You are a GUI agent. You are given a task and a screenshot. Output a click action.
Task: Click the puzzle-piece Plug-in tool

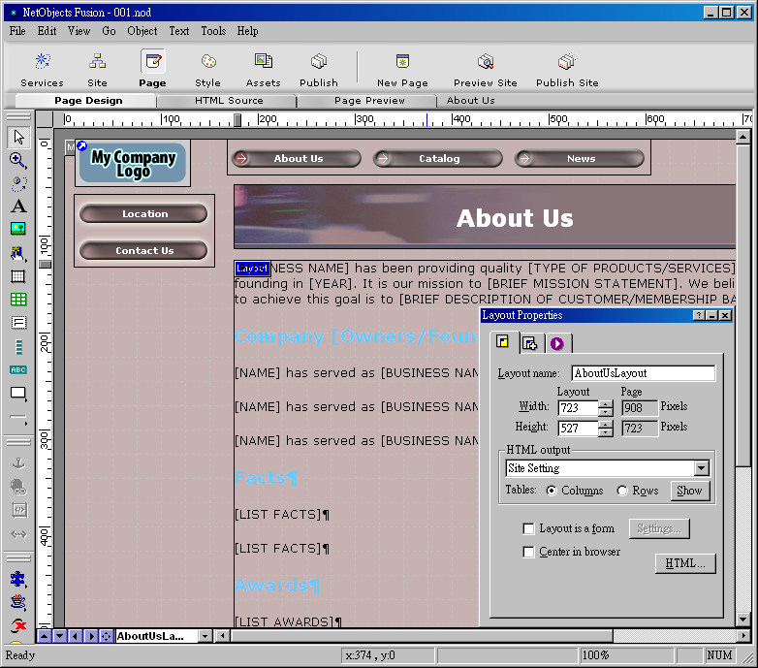(x=18, y=579)
